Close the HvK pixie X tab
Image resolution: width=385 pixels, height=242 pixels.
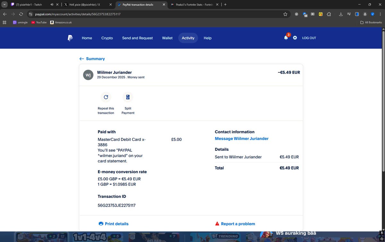111,4
